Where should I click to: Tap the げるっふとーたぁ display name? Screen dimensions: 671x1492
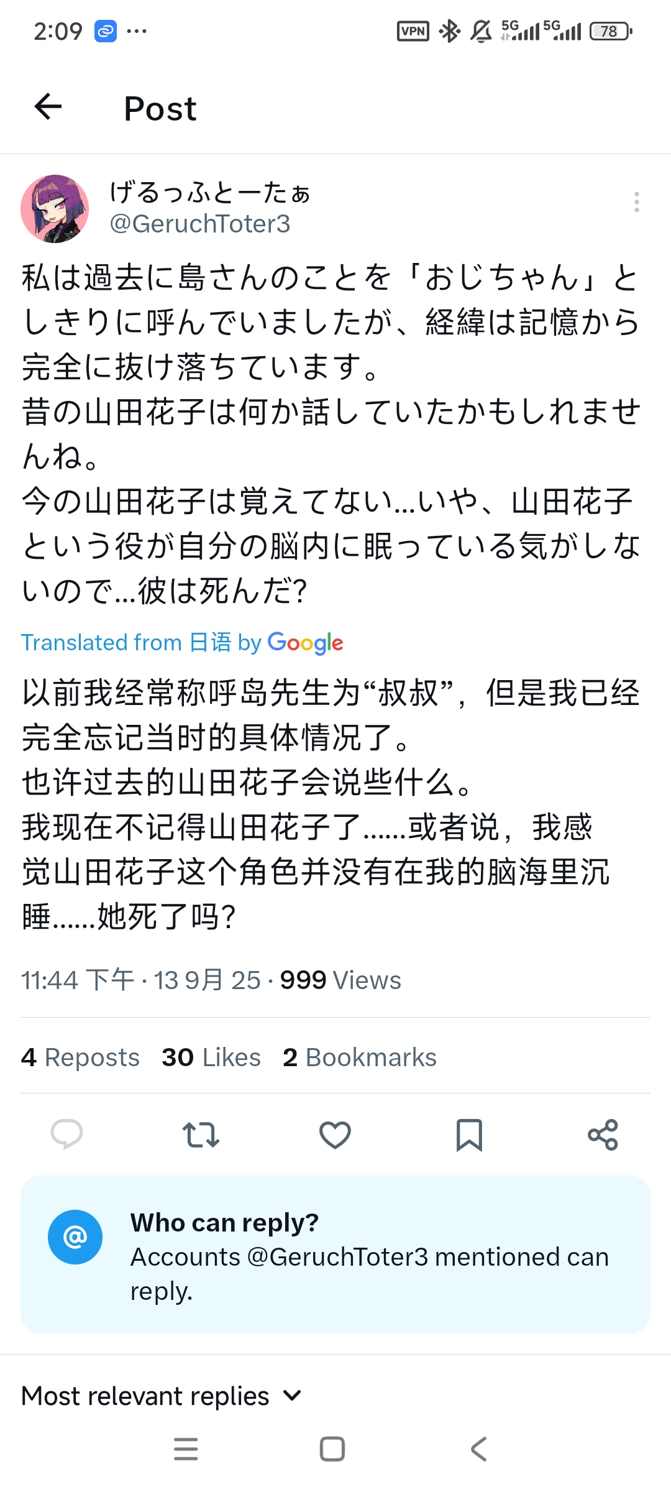210,192
